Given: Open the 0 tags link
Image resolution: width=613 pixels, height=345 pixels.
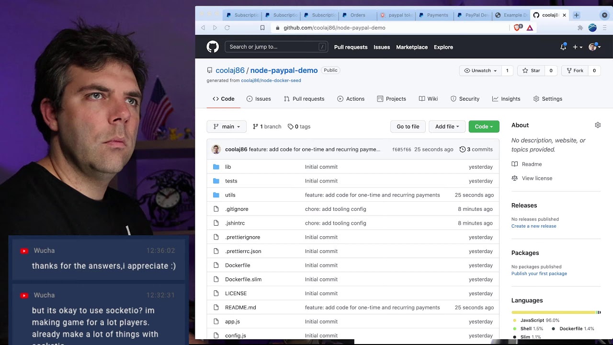Looking at the screenshot, I should (x=299, y=126).
